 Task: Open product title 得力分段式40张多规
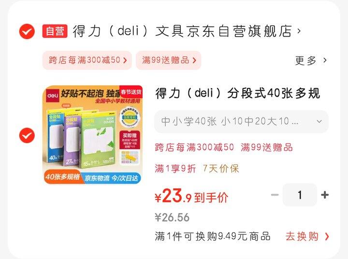[x=238, y=93]
